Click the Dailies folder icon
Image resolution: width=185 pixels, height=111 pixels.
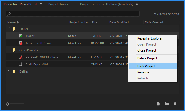coord(14,71)
